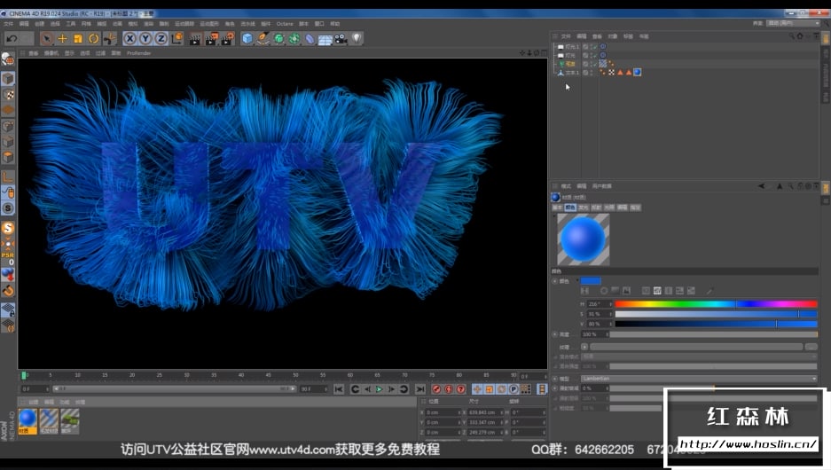Click blue sphere material tag on 文本.1
The image size is (831, 470).
(x=638, y=73)
